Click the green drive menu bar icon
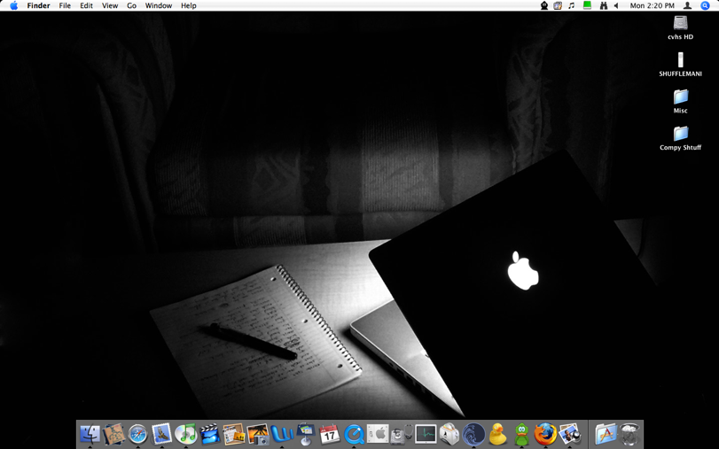The height and width of the screenshot is (449, 719). coord(587,5)
